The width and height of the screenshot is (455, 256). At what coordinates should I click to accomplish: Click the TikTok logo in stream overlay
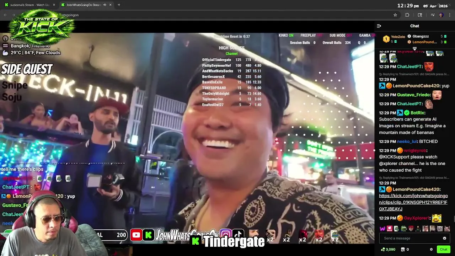pyautogui.click(x=238, y=235)
